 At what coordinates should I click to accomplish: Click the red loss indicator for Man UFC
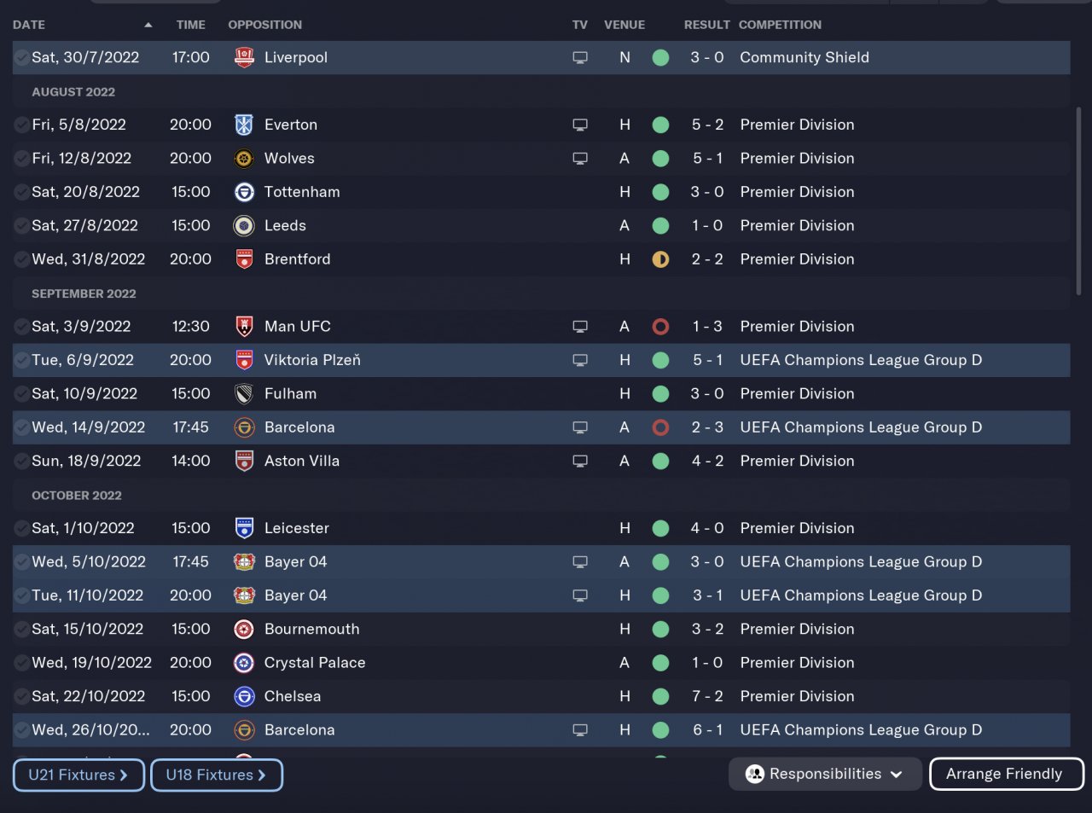(660, 327)
